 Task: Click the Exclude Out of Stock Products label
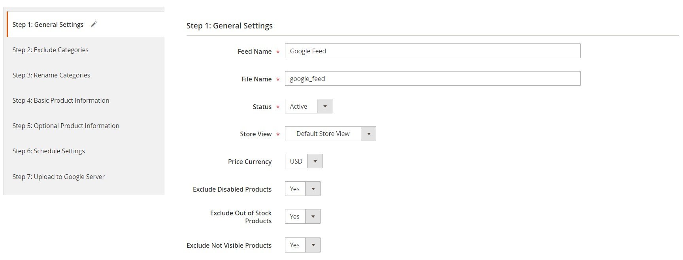tap(241, 217)
